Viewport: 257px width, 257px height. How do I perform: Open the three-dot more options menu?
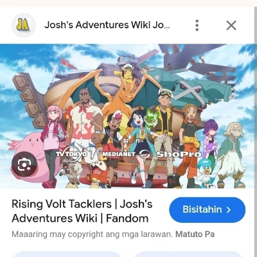click(x=197, y=25)
